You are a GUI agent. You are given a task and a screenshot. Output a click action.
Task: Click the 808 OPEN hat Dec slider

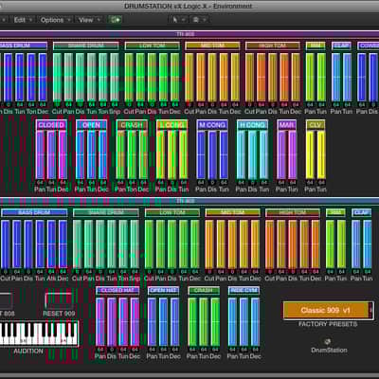coord(102,154)
